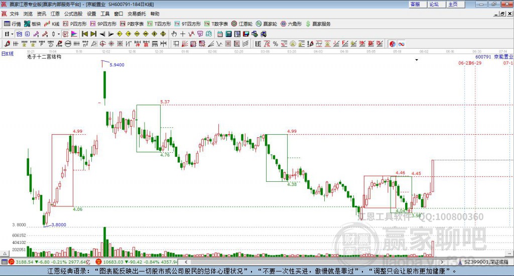This screenshot has height=276, width=514.
Task: Open 六角形 hexagon tool
Action: pos(291,24)
